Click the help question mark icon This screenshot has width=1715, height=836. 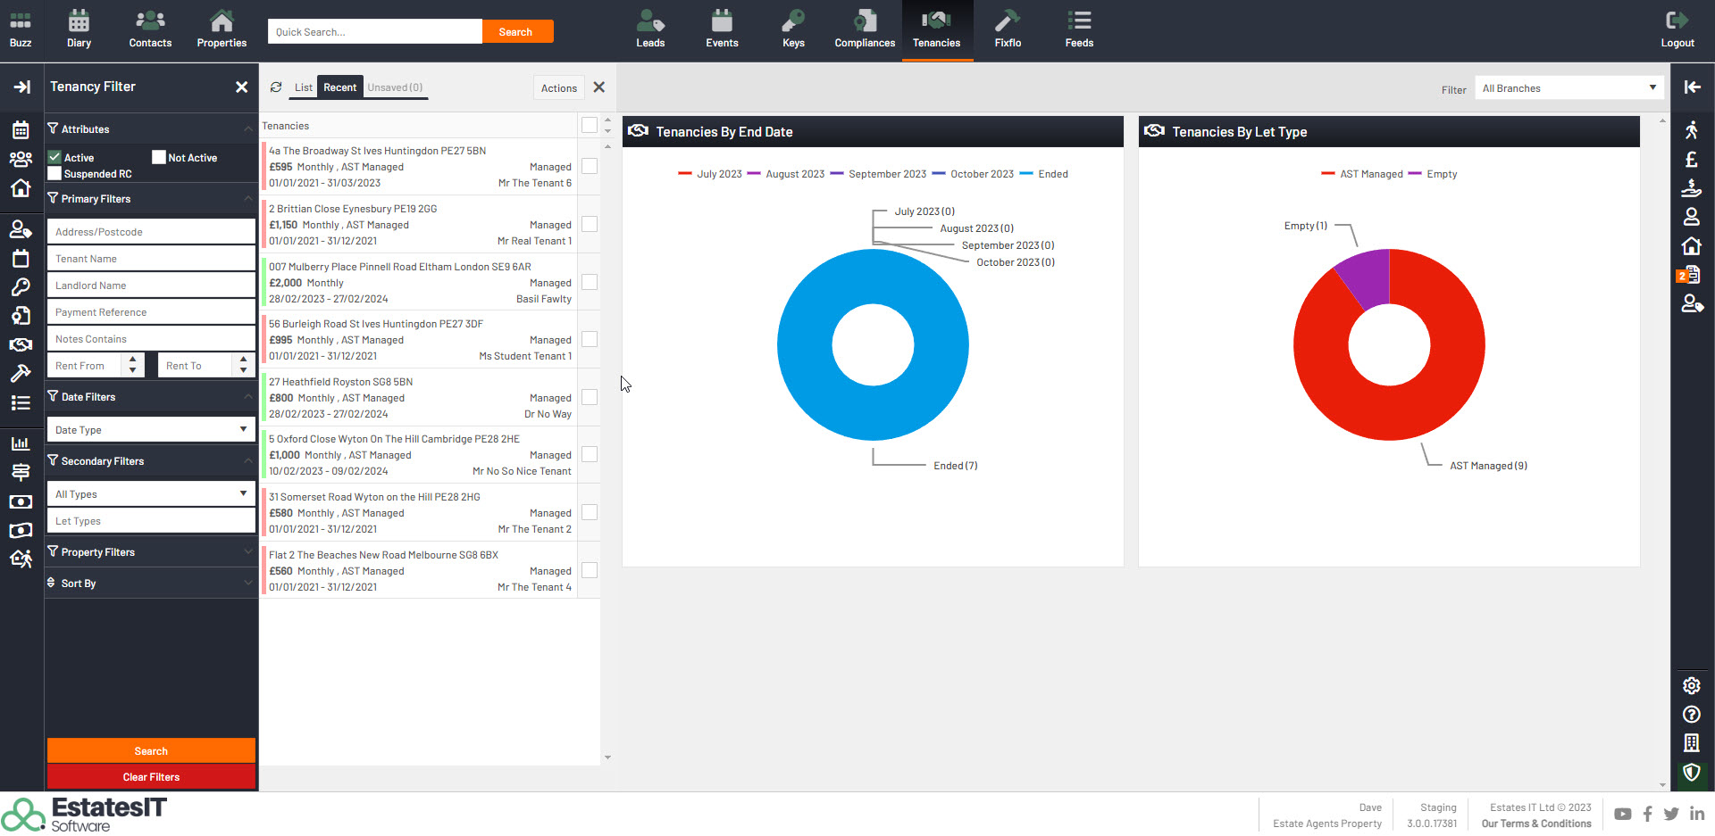click(x=1691, y=714)
